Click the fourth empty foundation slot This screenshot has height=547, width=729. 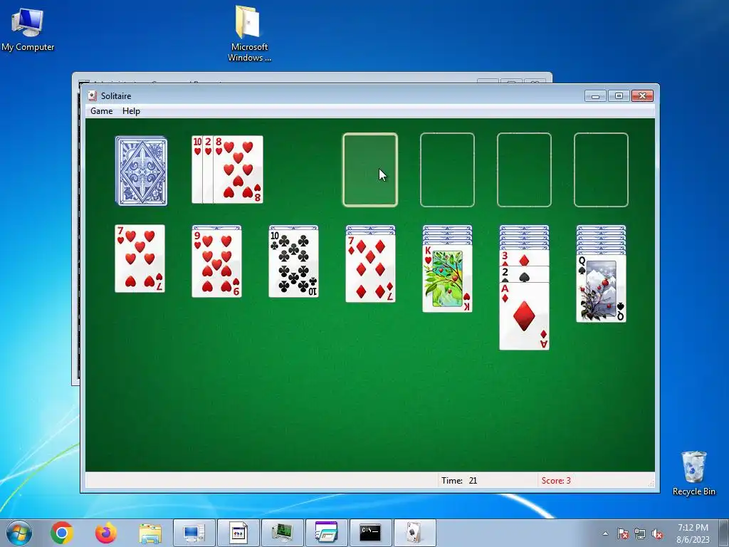[x=601, y=170]
